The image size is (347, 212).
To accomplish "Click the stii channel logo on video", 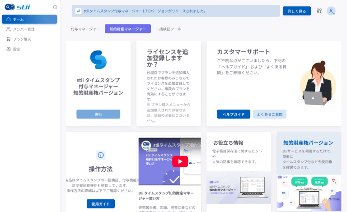I will tap(146, 145).
